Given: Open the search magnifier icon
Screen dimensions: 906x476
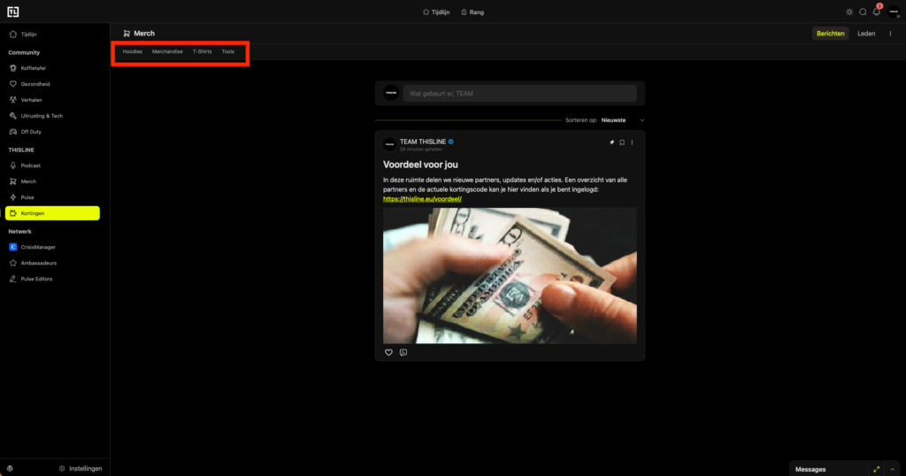Looking at the screenshot, I should [863, 12].
